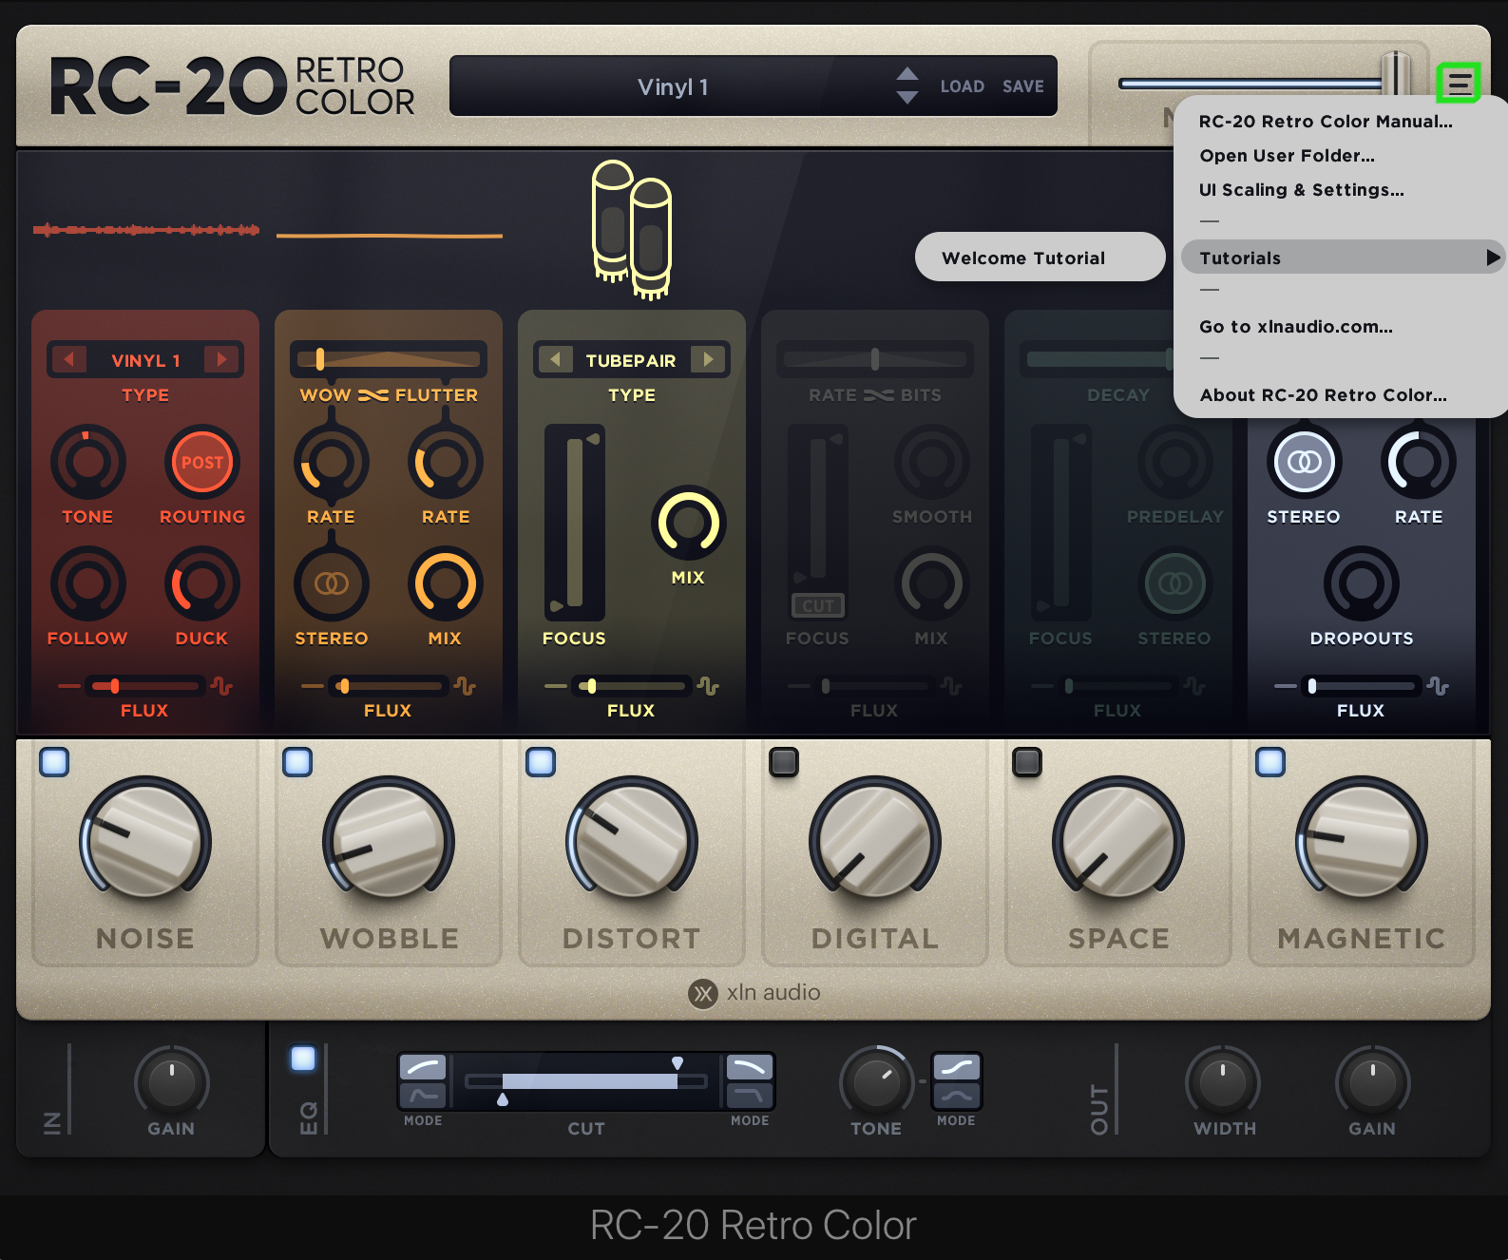Viewport: 1508px width, 1260px height.
Task: Click the SAVE preset button
Action: coord(1022,86)
